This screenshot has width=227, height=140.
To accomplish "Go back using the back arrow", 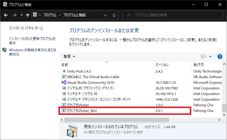I will (6, 15).
